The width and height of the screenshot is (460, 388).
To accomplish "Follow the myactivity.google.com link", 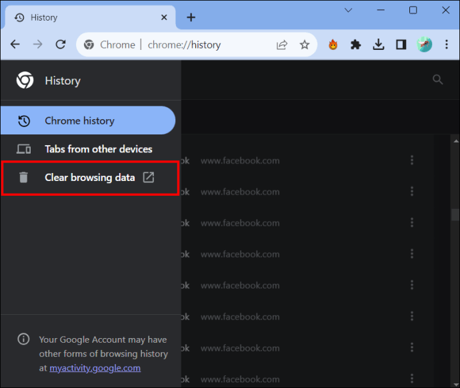I will 95,368.
